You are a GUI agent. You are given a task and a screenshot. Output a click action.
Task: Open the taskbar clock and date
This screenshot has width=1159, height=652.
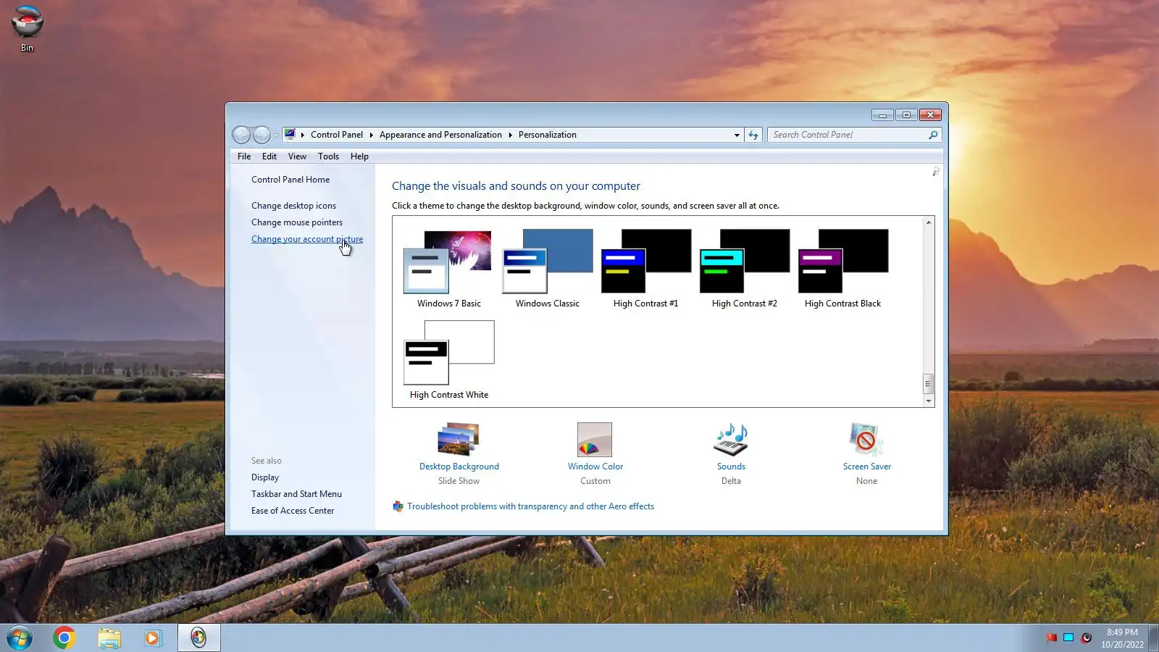tap(1122, 638)
